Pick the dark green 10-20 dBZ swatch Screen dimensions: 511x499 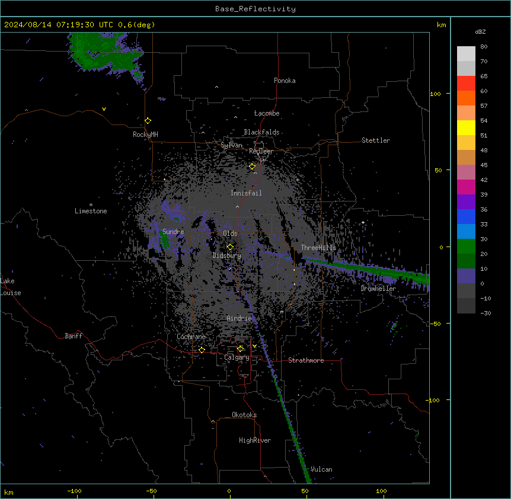466,261
